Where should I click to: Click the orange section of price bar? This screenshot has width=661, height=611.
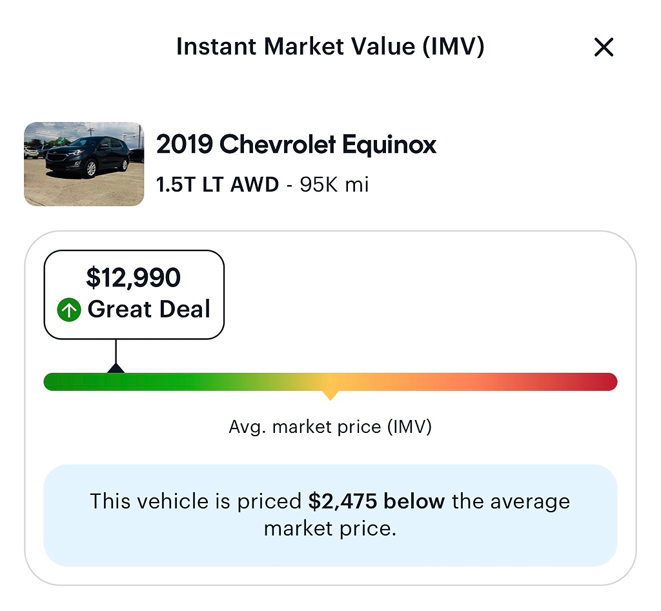point(422,382)
